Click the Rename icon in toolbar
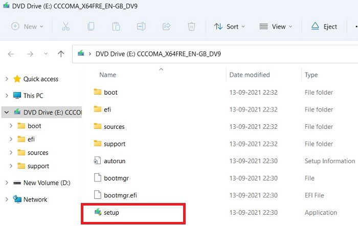Image resolution: width=358 pixels, height=226 pixels. click(141, 27)
